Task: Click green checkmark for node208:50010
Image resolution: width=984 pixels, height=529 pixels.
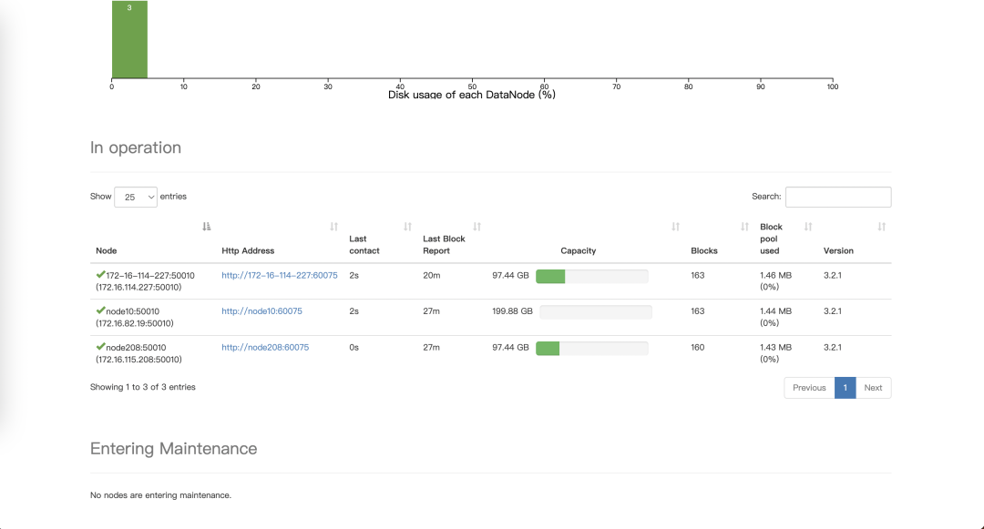Action: [100, 347]
